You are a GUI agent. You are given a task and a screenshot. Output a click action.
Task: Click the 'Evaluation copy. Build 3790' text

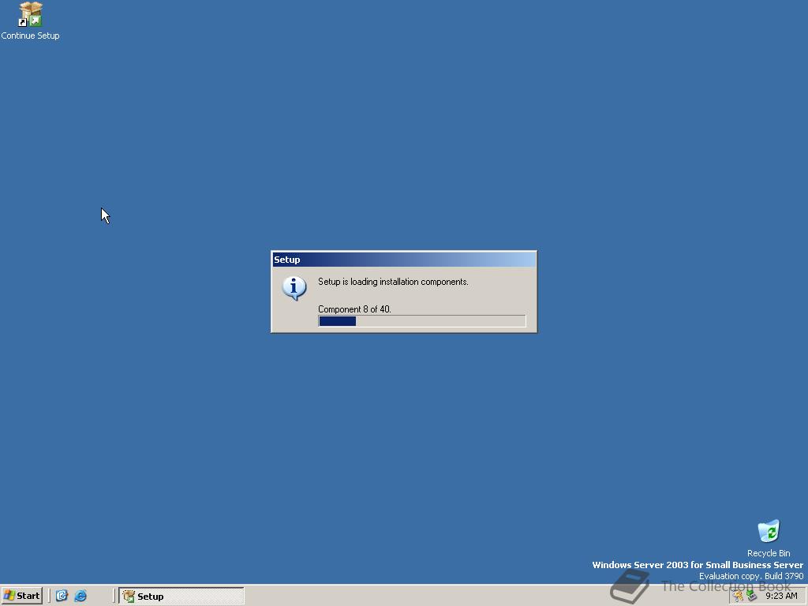coord(751,575)
